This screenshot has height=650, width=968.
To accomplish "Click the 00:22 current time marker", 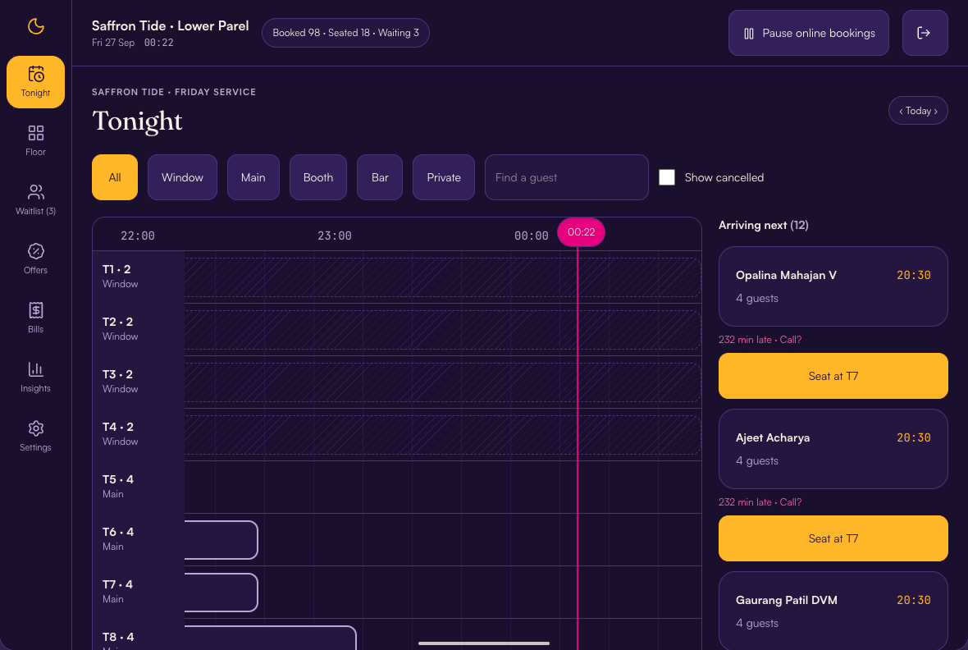I will click(x=581, y=232).
